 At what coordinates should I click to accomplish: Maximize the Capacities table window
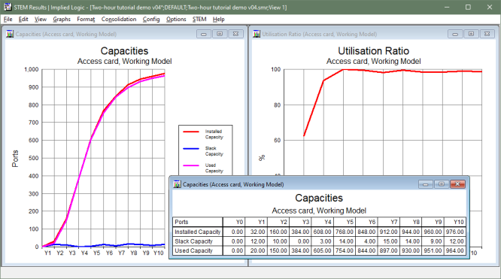coord(442,184)
